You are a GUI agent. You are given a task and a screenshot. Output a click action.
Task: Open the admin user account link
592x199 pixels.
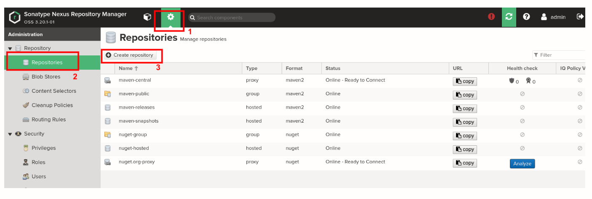point(553,17)
